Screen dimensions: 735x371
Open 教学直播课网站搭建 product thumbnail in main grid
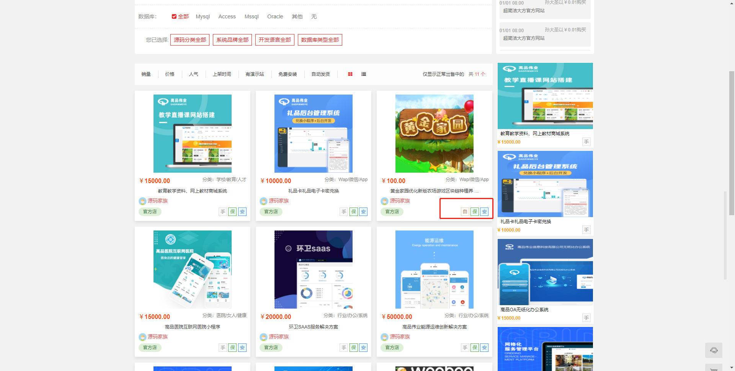click(193, 134)
